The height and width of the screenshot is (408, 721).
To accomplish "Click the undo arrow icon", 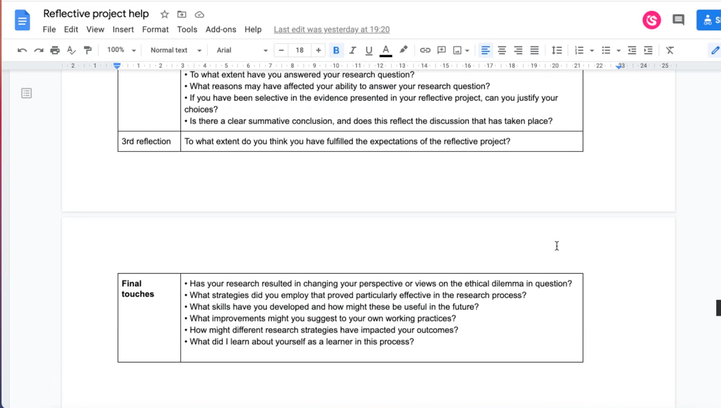I will coord(22,50).
